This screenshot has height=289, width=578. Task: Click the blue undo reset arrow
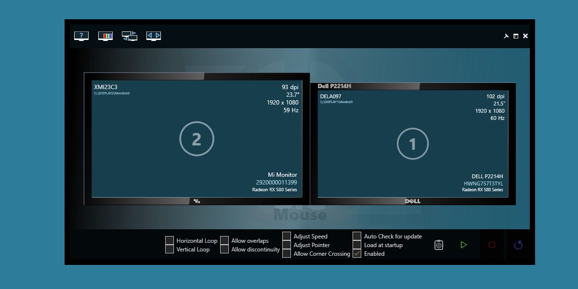point(518,245)
